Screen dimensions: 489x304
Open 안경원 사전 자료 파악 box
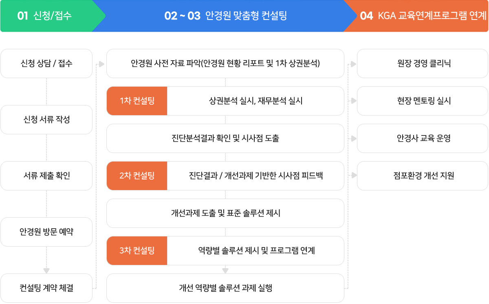225,63
